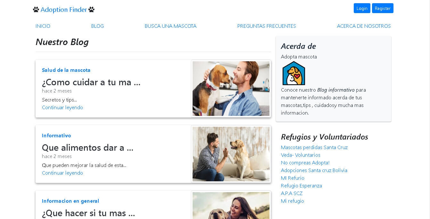Visit Refugio Esperanza link
This screenshot has width=430, height=219.
tap(302, 186)
